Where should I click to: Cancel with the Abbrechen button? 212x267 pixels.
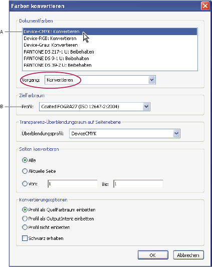tap(188, 255)
